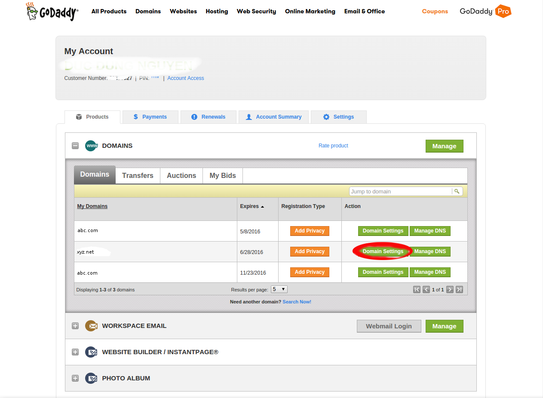Screen dimensions: 543x398
Task: Go to the next page of domains
Action: point(450,289)
